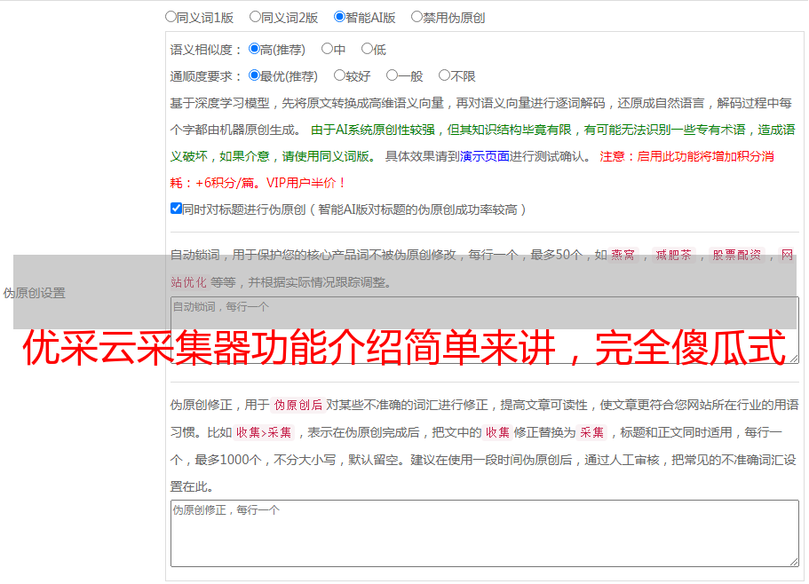Toggle the 同时对标题进行伪原创 checkbox
Image resolution: width=809 pixels, height=584 pixels.
[x=176, y=209]
